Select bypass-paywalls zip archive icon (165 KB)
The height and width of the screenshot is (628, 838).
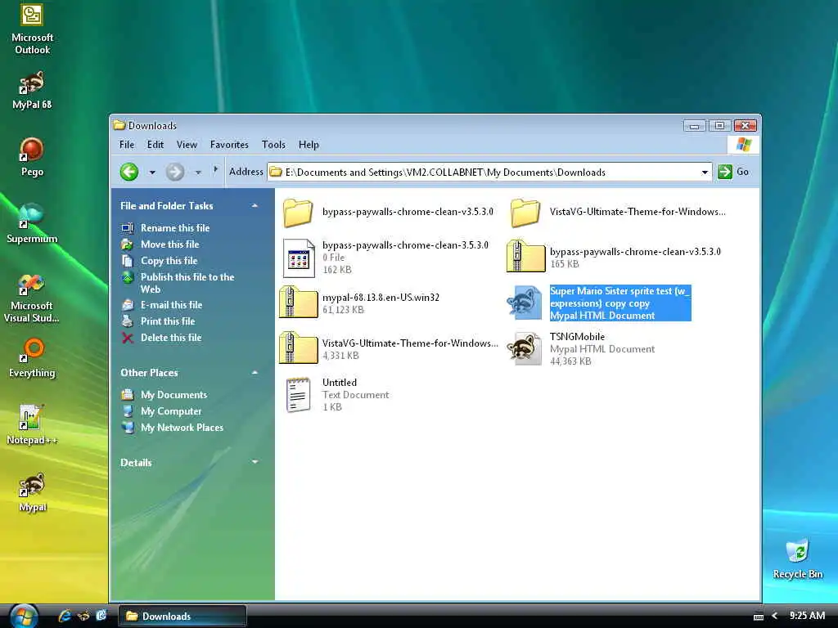pos(525,257)
